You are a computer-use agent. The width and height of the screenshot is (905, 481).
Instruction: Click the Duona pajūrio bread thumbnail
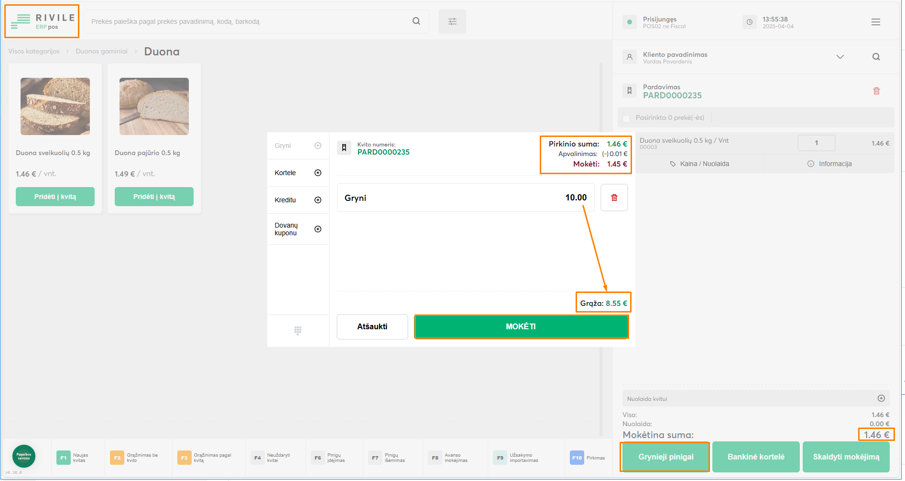[154, 106]
